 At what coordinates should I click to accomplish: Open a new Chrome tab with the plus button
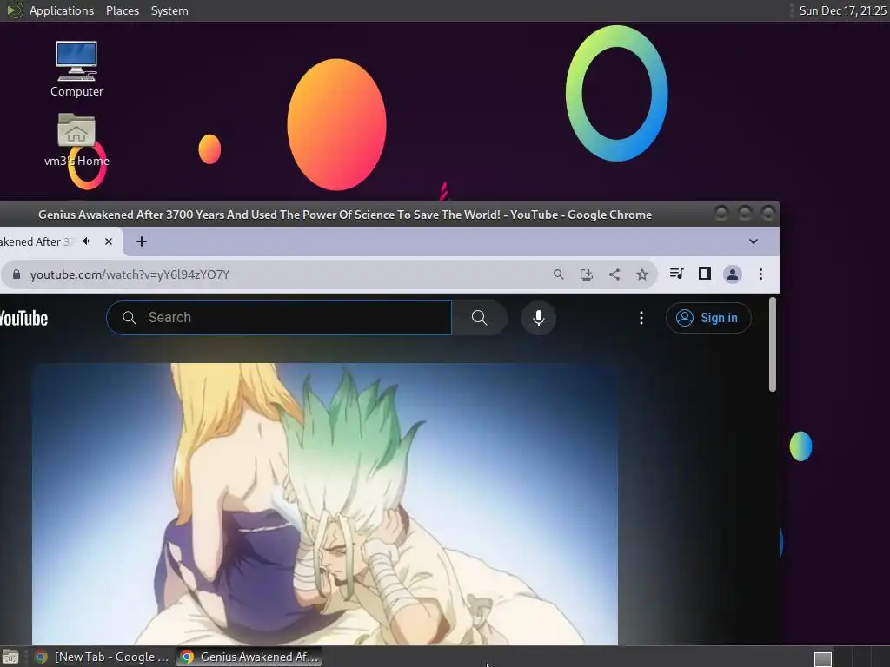click(x=142, y=241)
